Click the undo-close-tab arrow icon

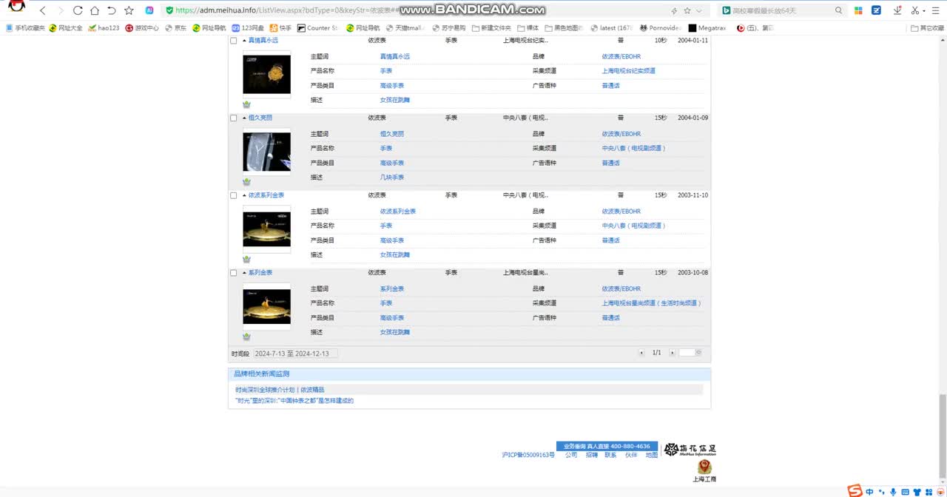(x=112, y=10)
